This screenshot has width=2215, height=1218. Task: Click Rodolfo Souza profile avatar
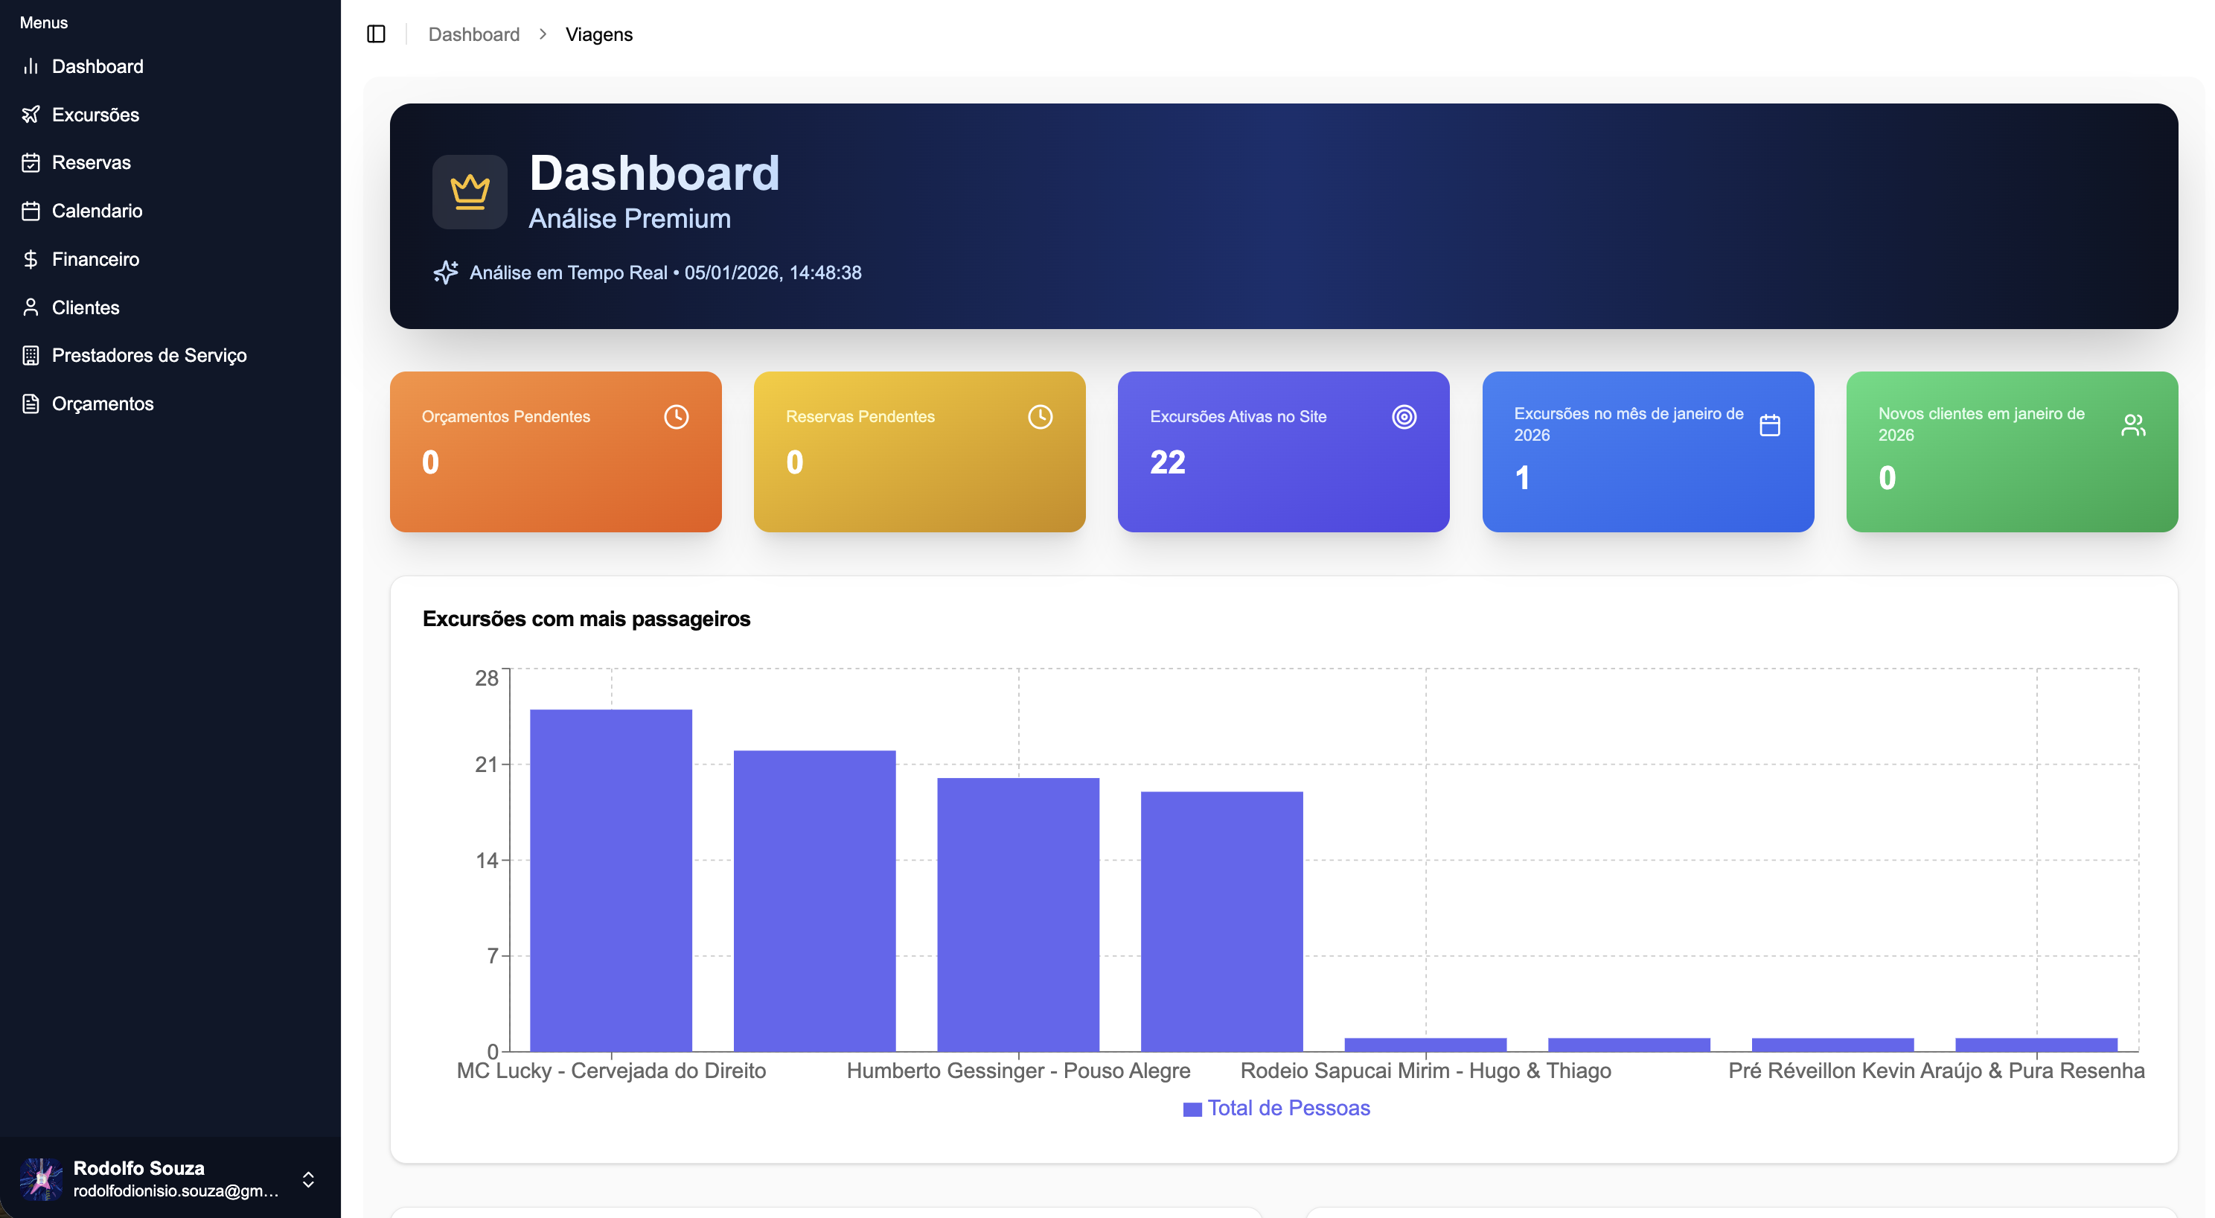(x=40, y=1179)
